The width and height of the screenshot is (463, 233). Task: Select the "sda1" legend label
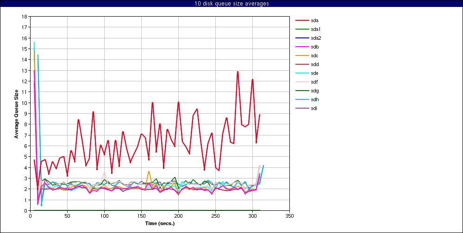[316, 29]
